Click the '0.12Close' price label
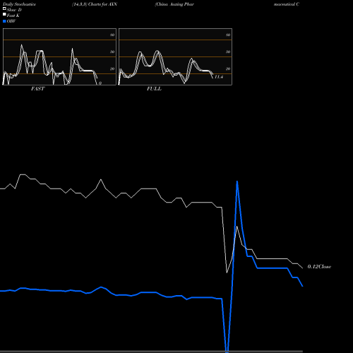The image size is (353, 353). tap(319, 267)
